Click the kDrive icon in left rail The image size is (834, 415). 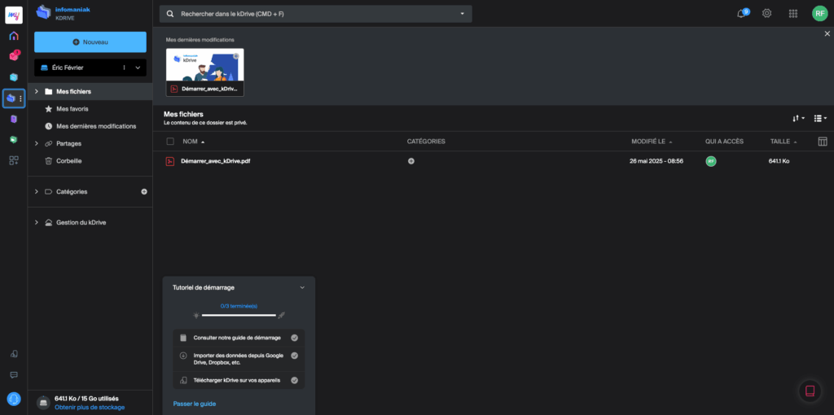click(x=11, y=98)
